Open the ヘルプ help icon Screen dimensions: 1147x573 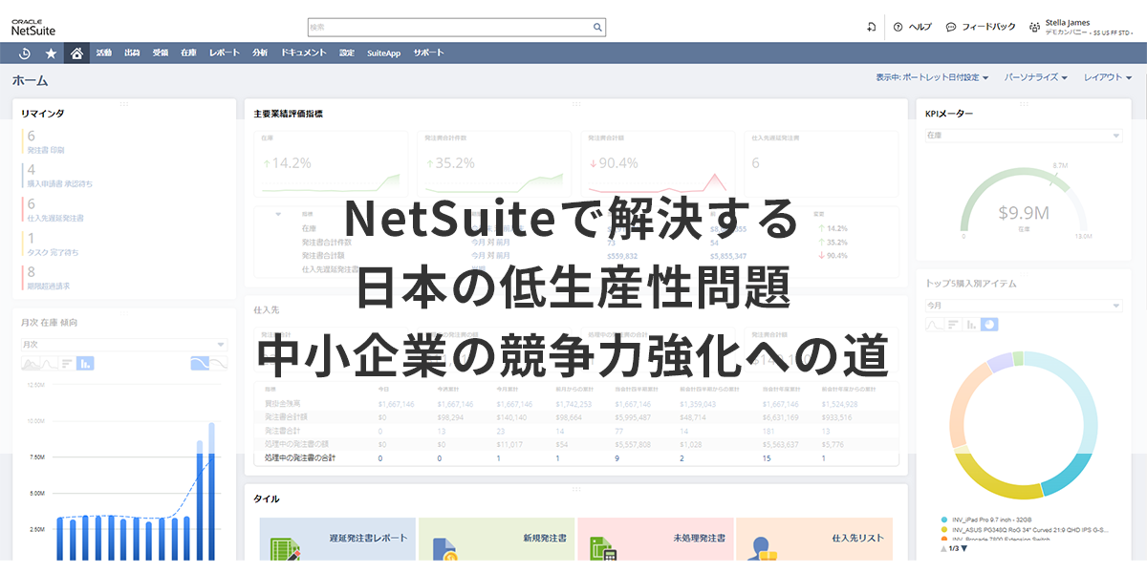point(898,27)
